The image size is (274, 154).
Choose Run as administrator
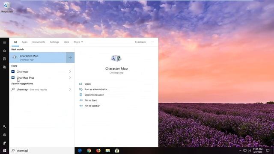point(96,89)
